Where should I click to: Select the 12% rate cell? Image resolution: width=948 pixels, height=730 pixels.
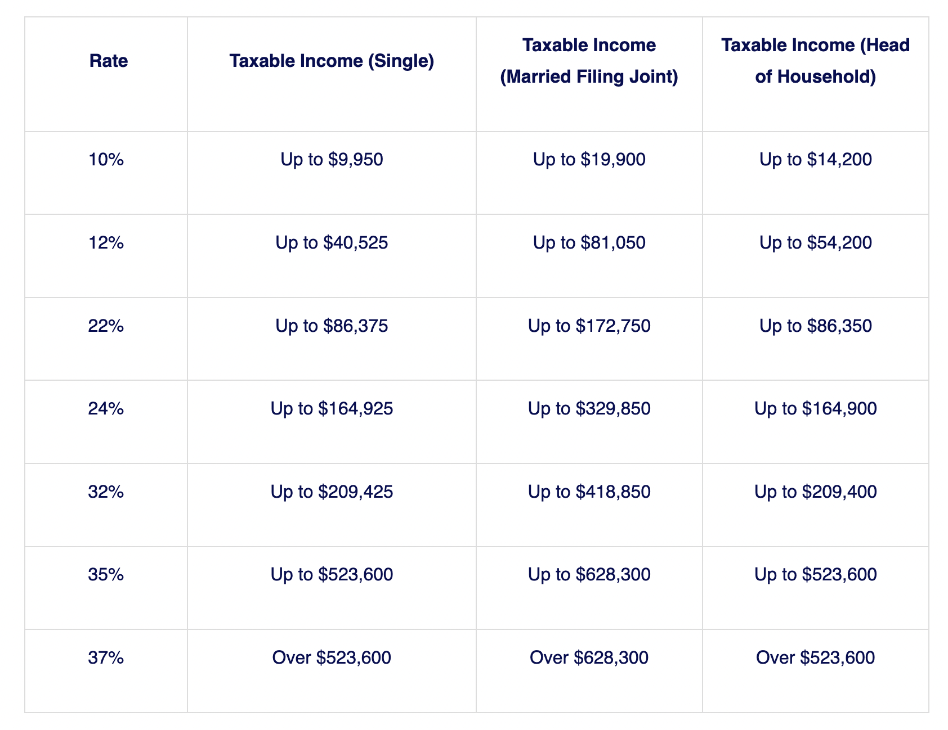[x=106, y=243]
